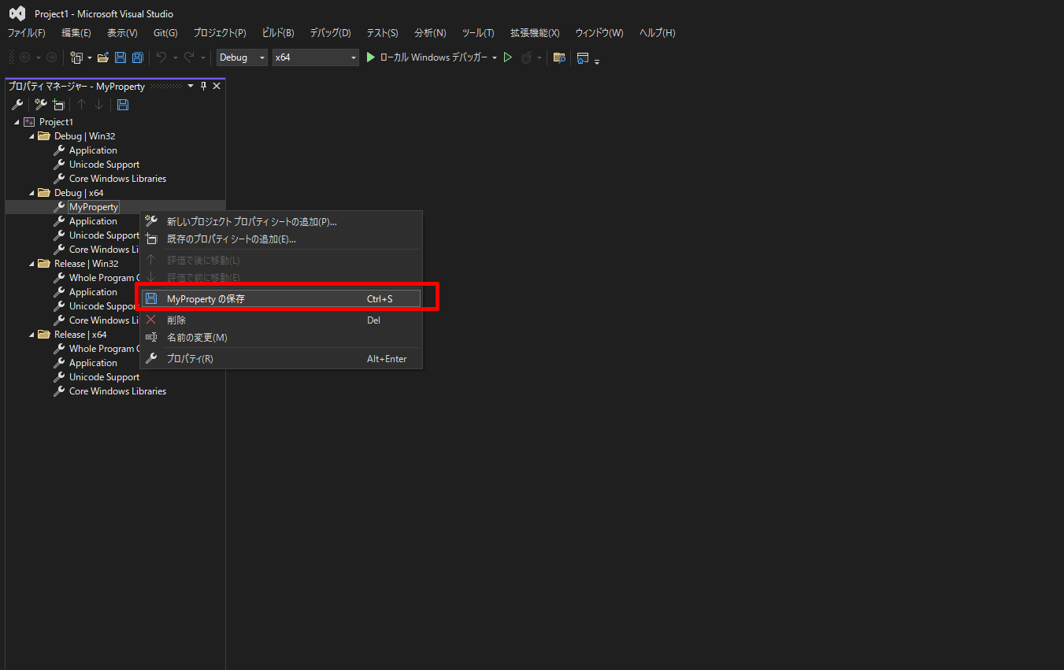Image resolution: width=1064 pixels, height=670 pixels.
Task: Open the Git(G) menu
Action: point(165,33)
